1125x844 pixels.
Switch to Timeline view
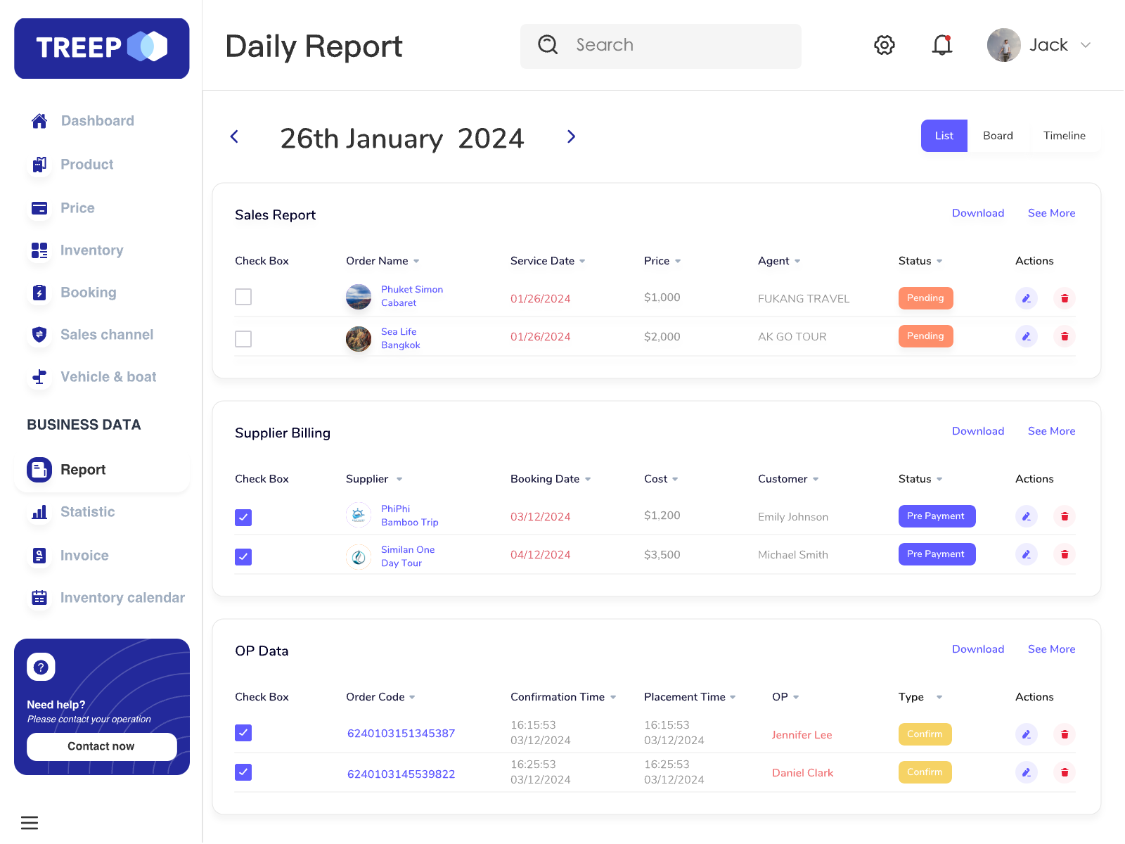point(1065,136)
